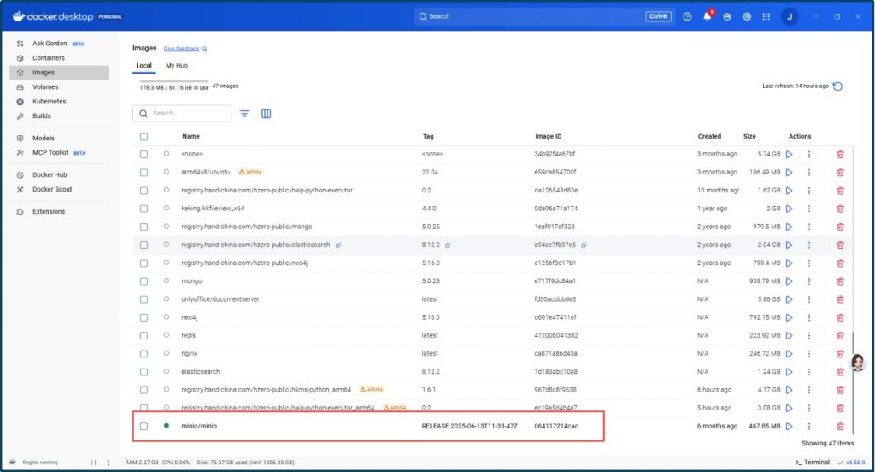This screenshot has width=875, height=472.
Task: Check the nginx image checkbox
Action: pyautogui.click(x=144, y=353)
